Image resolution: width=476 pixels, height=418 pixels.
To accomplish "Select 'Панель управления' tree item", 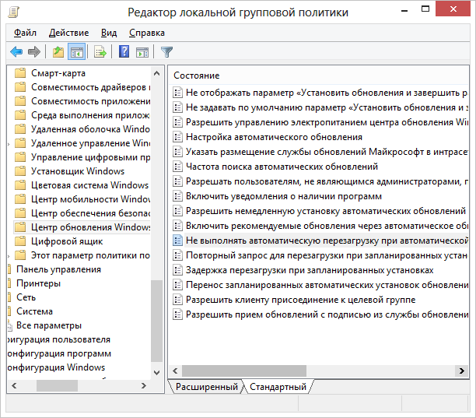I will pos(58,269).
